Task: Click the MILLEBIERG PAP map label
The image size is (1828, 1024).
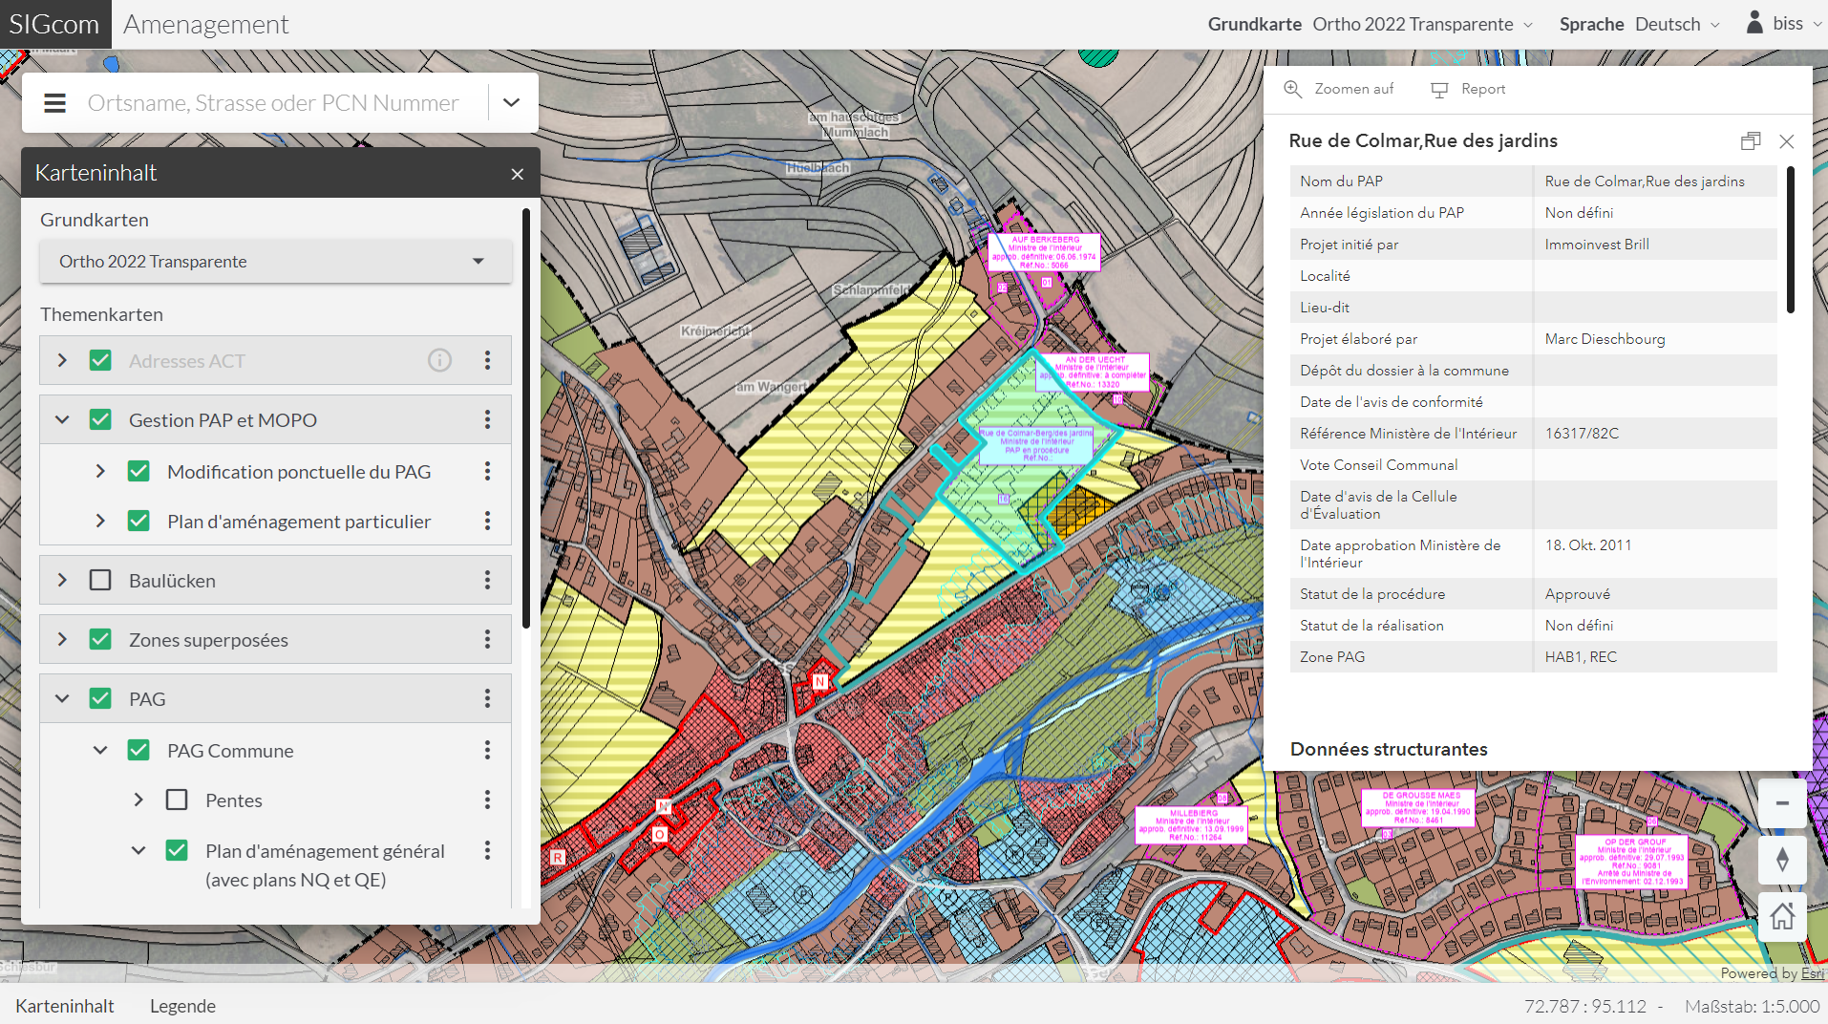Action: point(1192,825)
